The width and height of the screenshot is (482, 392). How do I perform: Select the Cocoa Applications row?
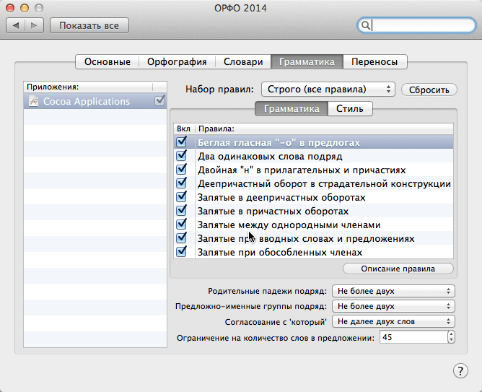[x=95, y=101]
